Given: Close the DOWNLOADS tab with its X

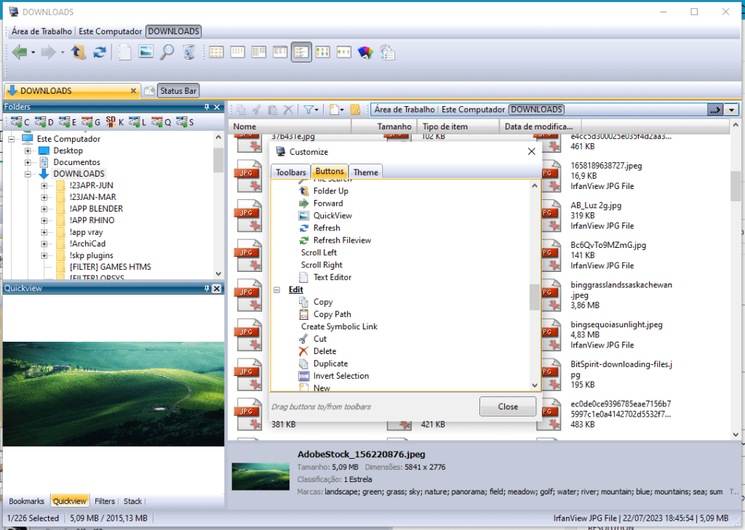Looking at the screenshot, I should (133, 91).
